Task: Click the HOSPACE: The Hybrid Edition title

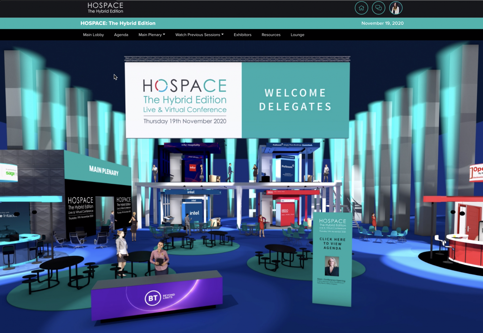Action: click(x=118, y=23)
